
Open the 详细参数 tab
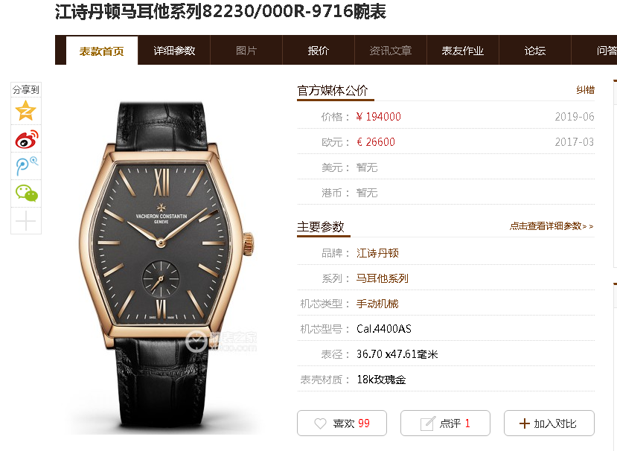click(174, 51)
